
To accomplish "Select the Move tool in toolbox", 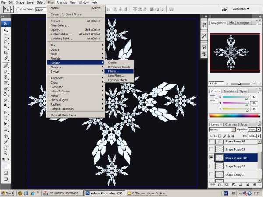I will tap(6, 30).
